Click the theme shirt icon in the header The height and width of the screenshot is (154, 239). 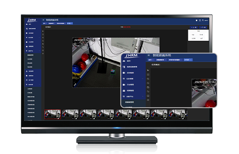[196, 20]
